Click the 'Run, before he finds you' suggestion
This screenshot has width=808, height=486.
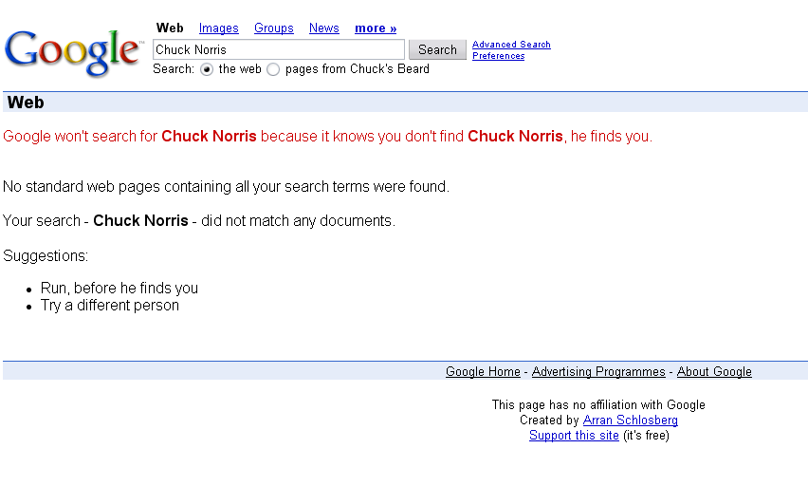coord(119,288)
